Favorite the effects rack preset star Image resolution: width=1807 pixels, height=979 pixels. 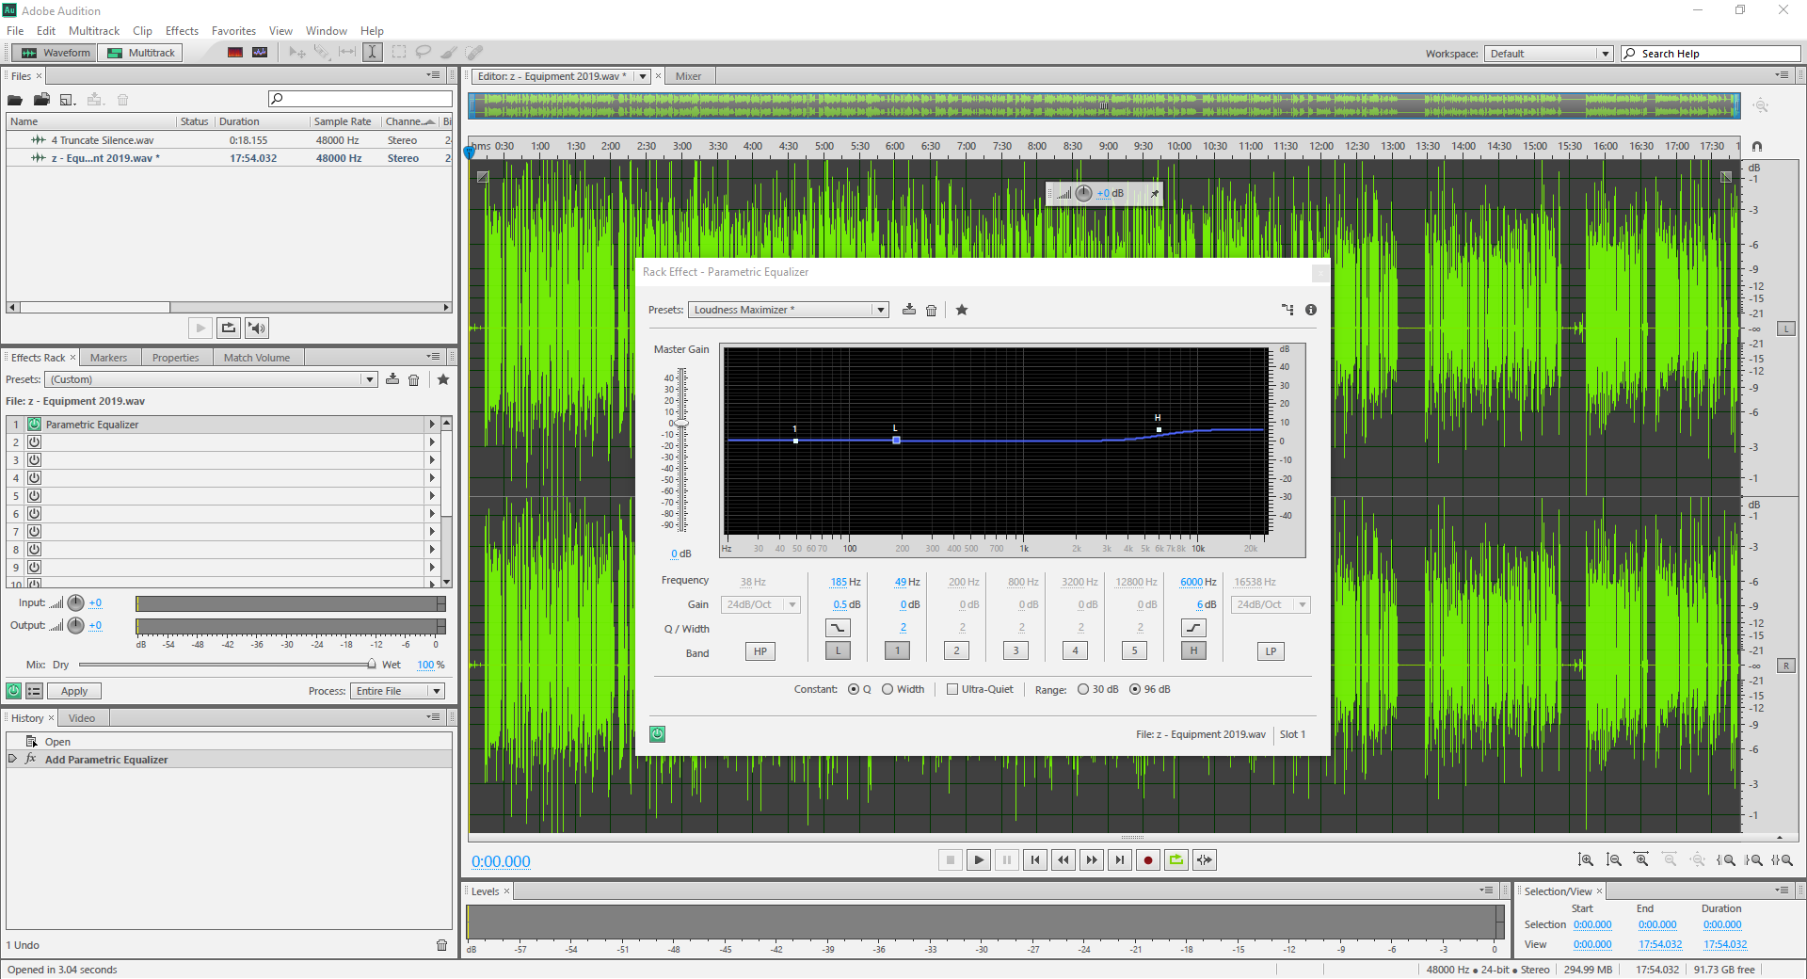point(443,379)
